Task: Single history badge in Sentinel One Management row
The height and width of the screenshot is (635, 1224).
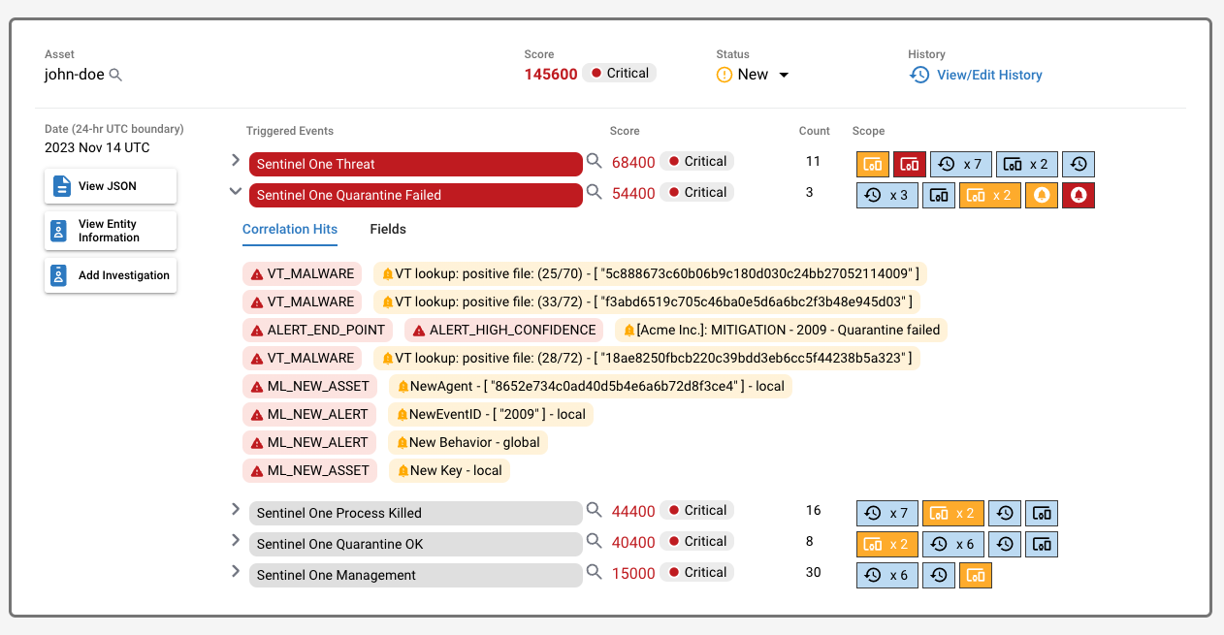Action: [939, 575]
